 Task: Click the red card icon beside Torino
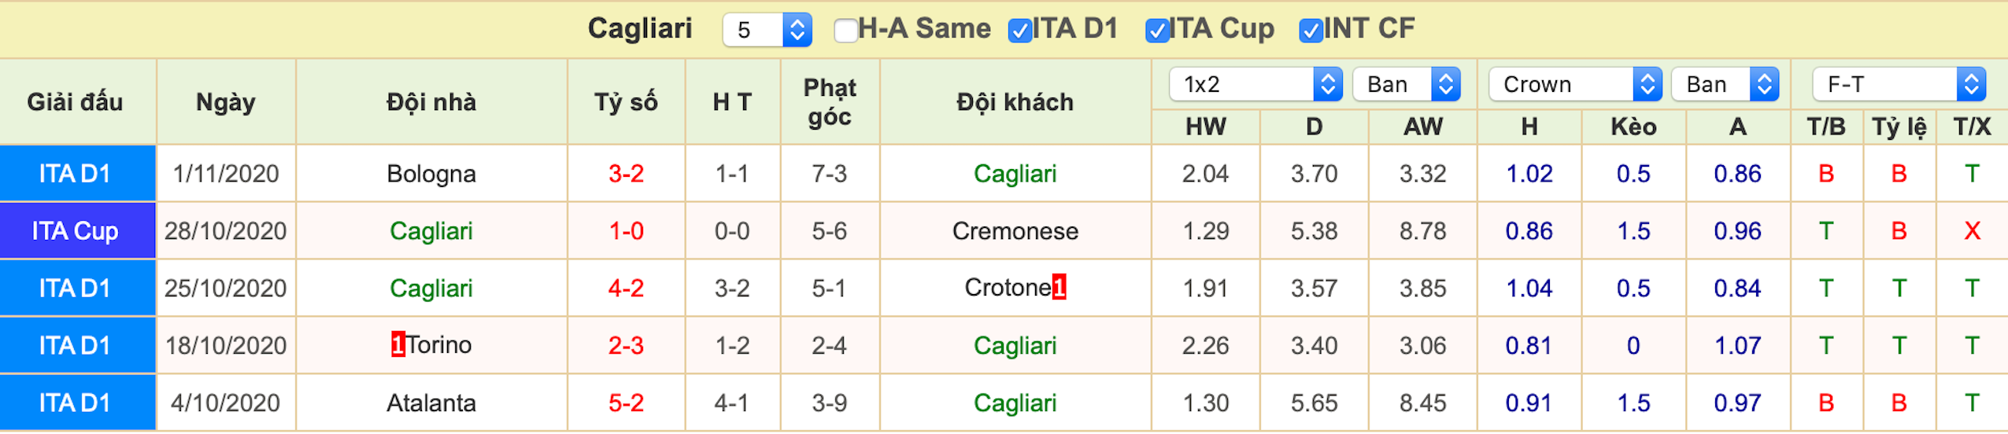tap(398, 344)
